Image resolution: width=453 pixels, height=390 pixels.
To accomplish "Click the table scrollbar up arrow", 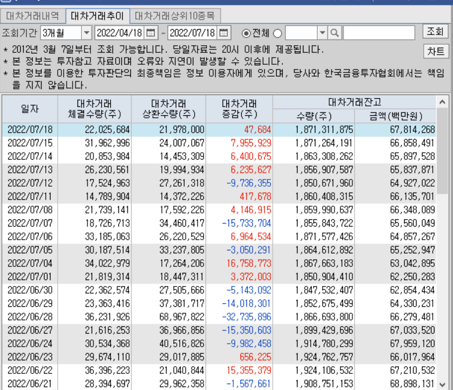I will point(442,102).
